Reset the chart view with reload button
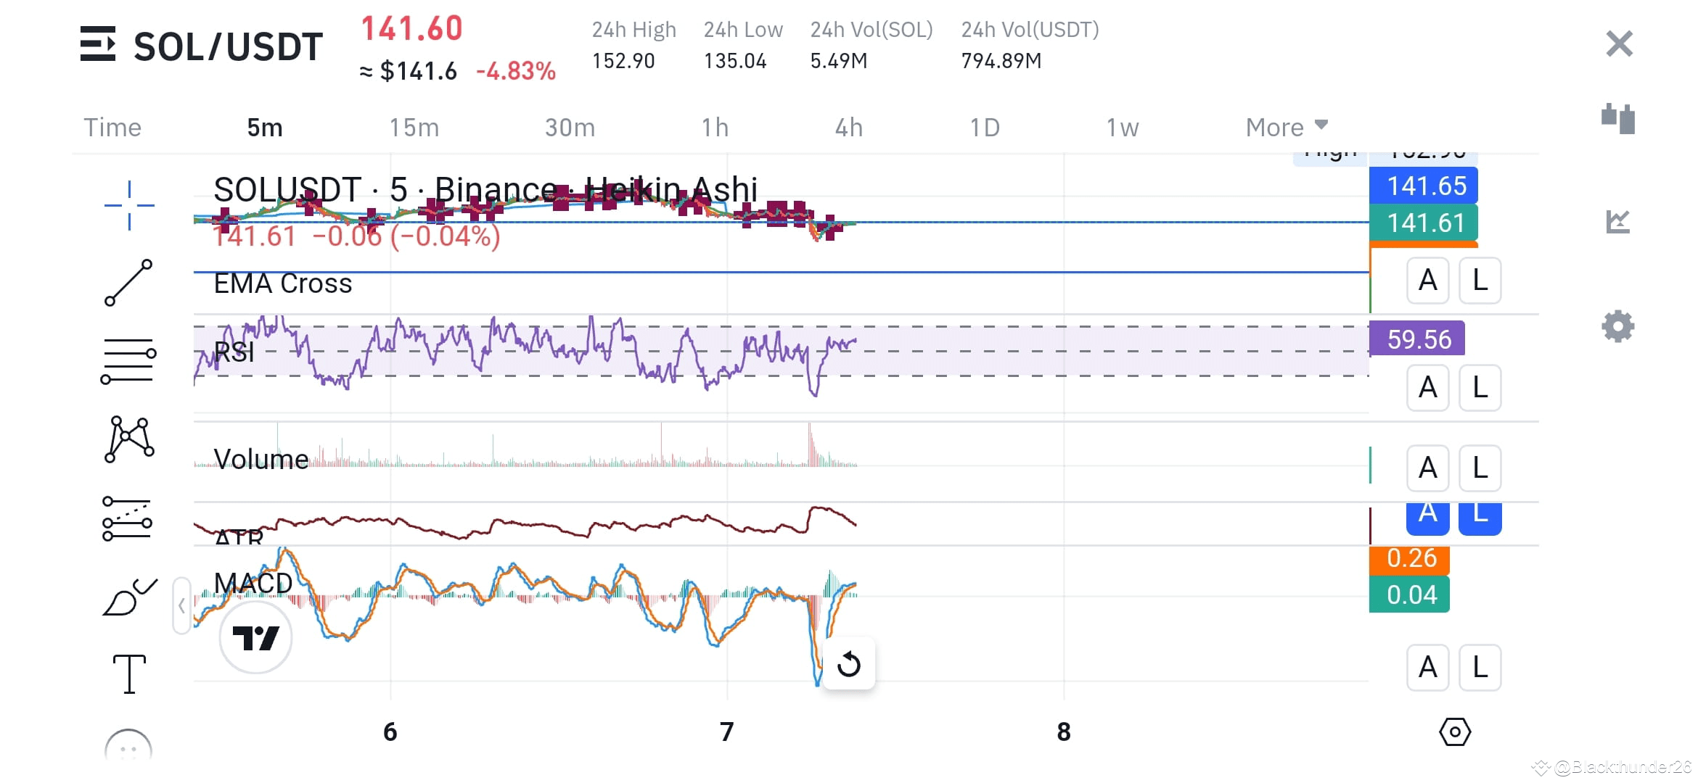This screenshot has height=783, width=1698. click(849, 663)
